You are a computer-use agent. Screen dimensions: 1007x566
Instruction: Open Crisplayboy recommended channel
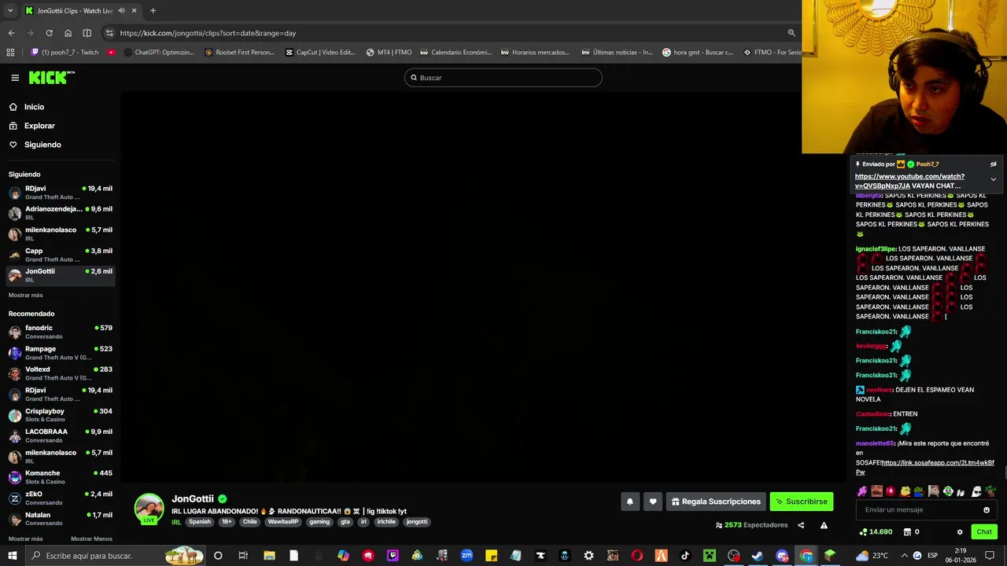coord(61,415)
